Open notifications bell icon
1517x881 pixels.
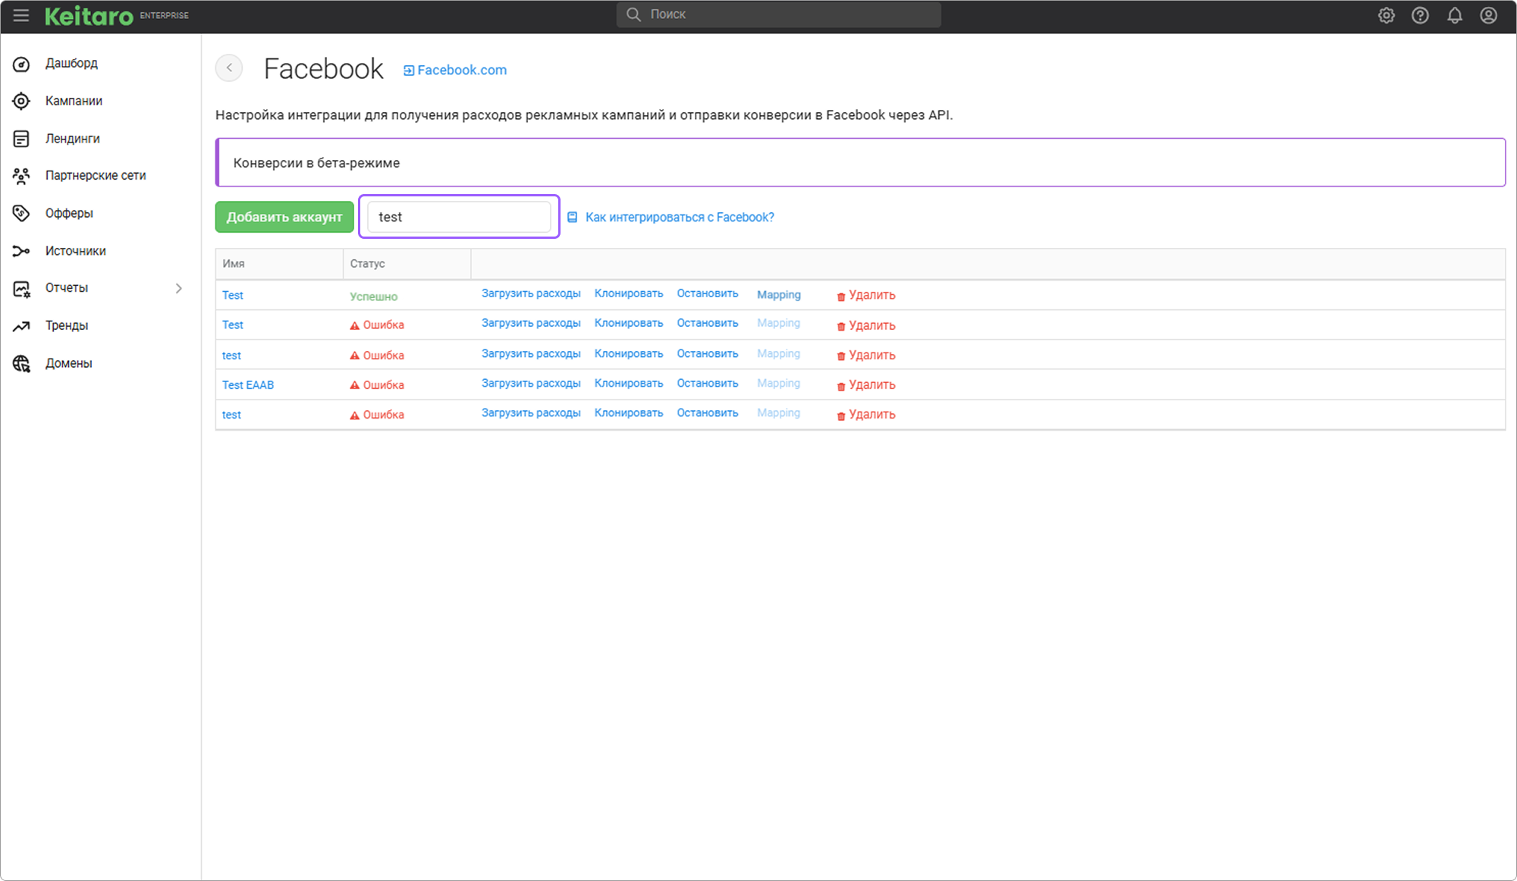click(1454, 15)
